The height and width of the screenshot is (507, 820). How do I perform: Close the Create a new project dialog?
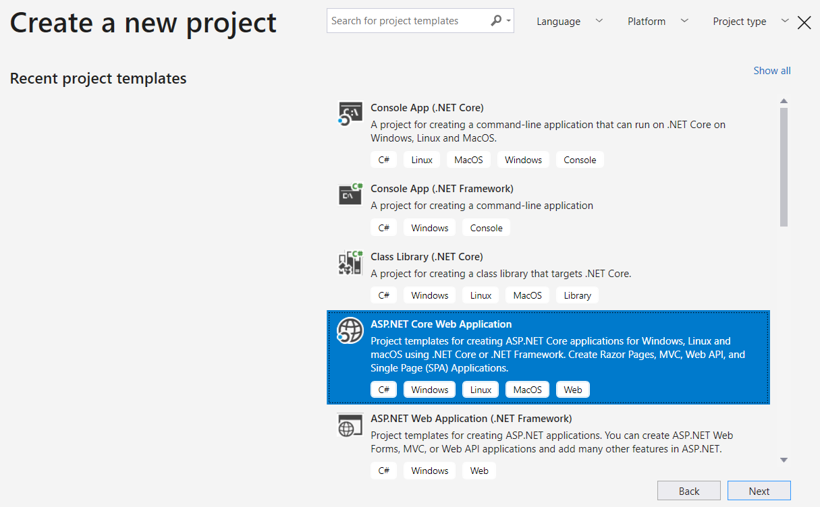point(804,22)
